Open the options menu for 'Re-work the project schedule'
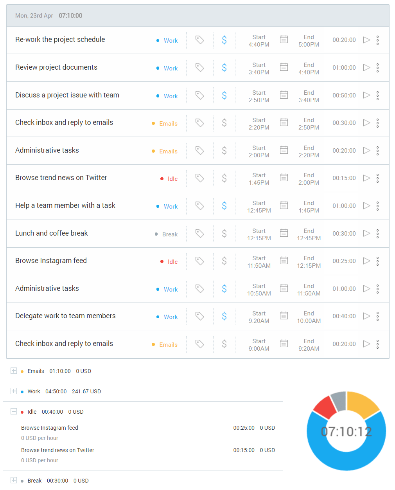 click(x=377, y=40)
